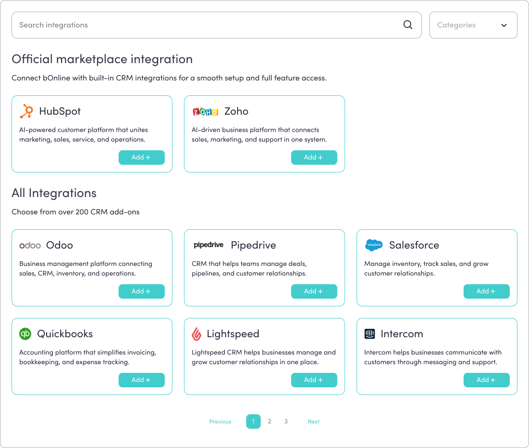This screenshot has height=448, width=529.
Task: Click the Next pagination link
Action: (314, 422)
